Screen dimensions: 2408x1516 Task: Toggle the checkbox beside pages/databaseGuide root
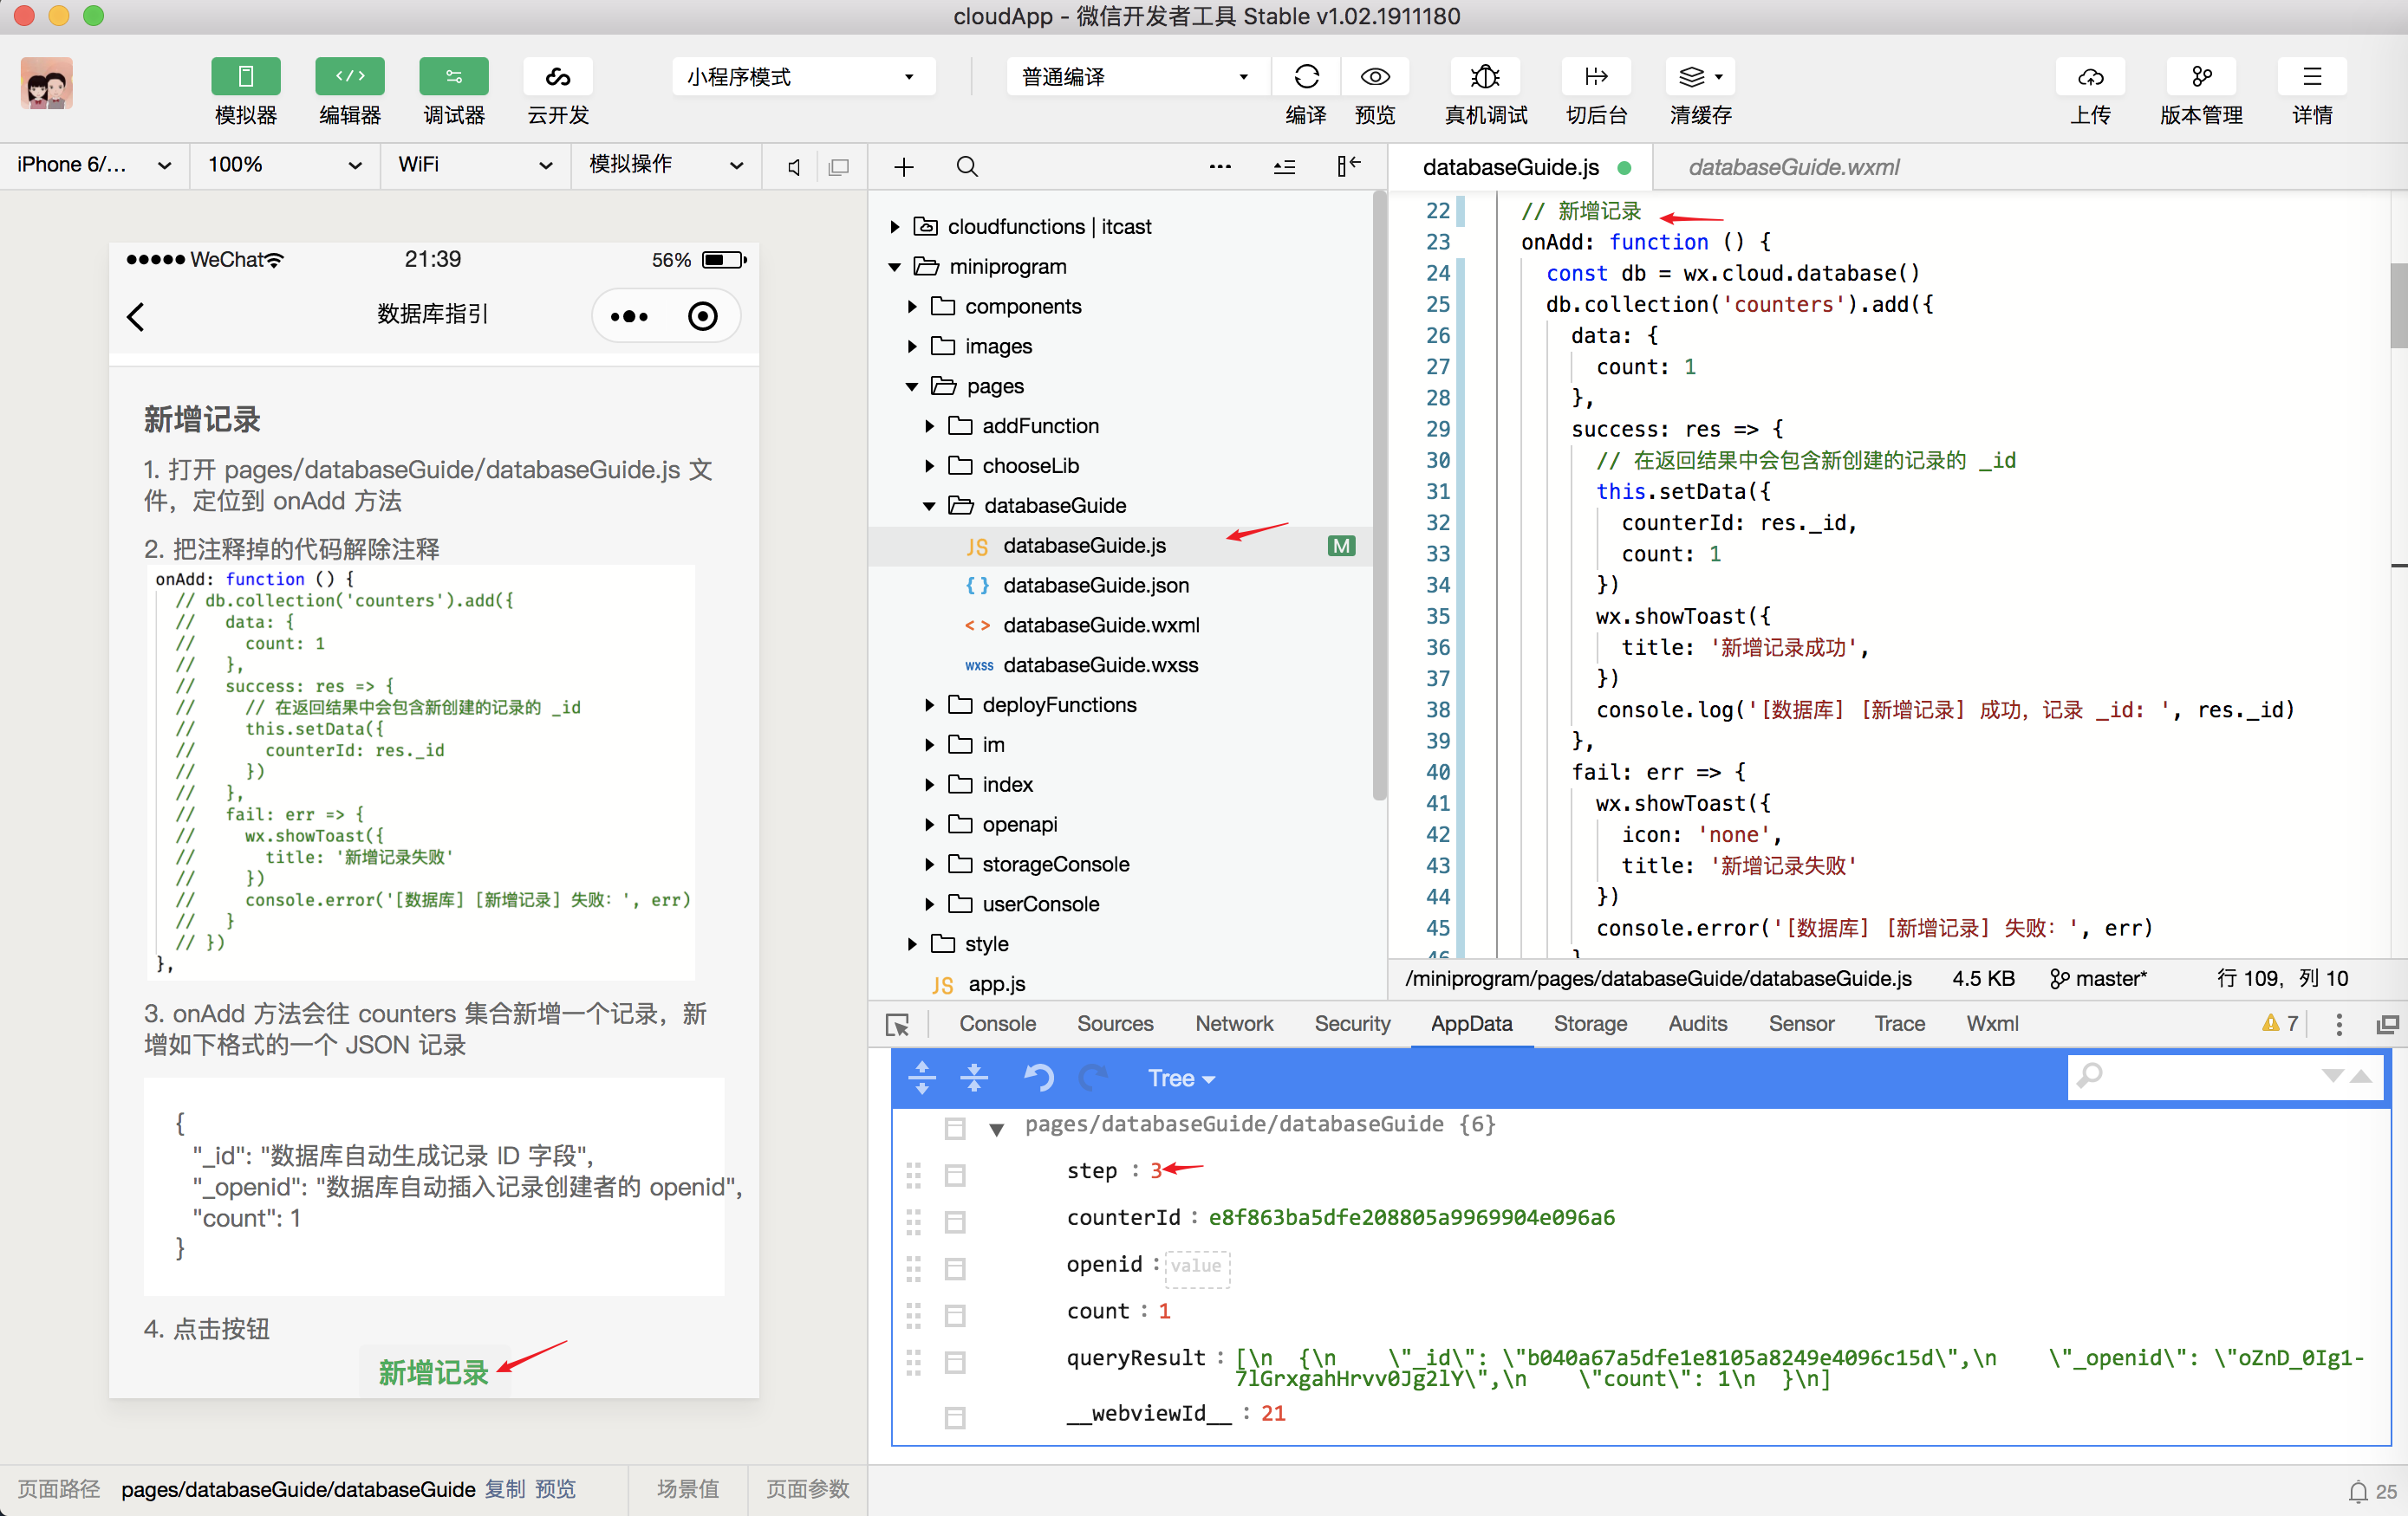(x=955, y=1128)
